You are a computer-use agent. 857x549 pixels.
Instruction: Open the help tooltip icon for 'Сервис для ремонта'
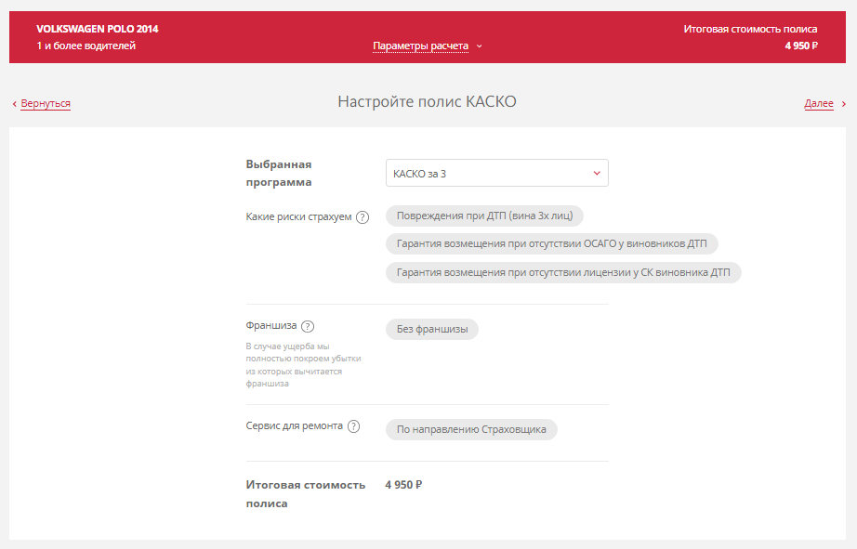tap(352, 426)
